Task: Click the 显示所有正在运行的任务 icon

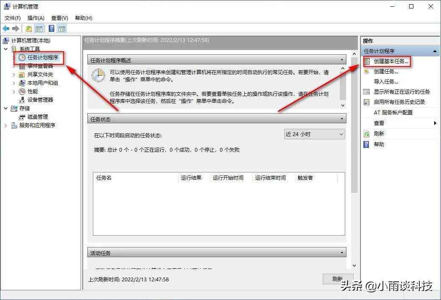Action: pyautogui.click(x=366, y=92)
